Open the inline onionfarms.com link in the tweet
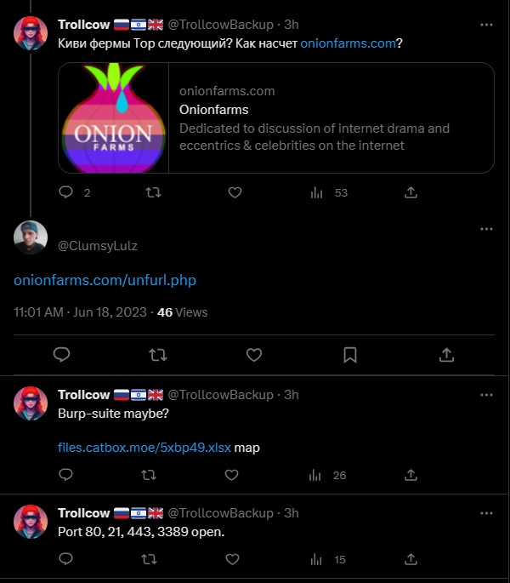Screen dimensions: 510x583 (x=348, y=44)
